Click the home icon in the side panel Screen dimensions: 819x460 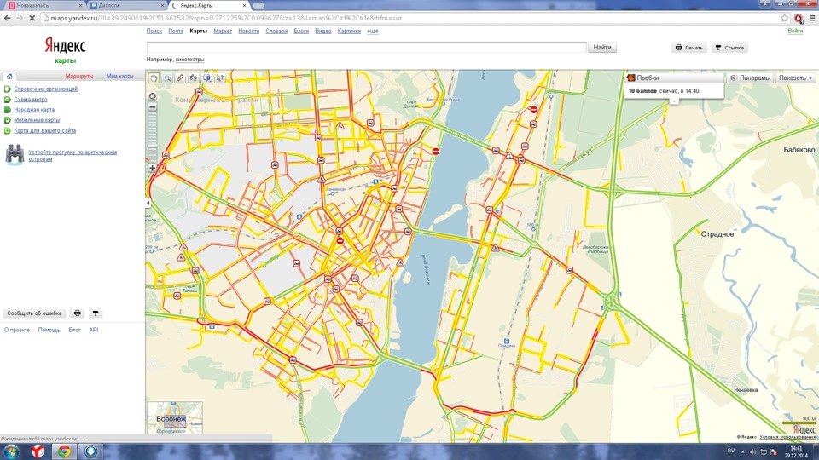coord(9,76)
